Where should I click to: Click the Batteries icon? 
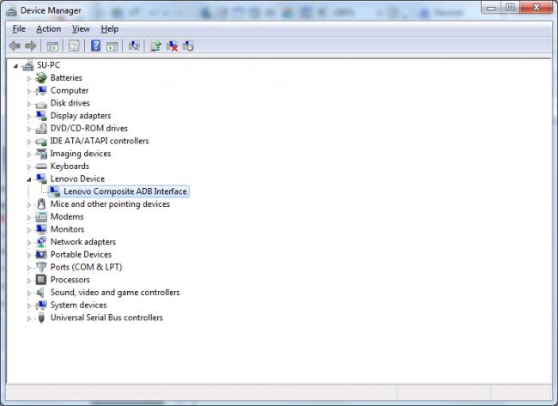(41, 77)
